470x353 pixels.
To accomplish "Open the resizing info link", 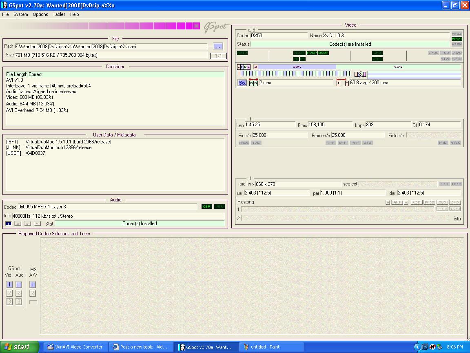I will point(457,219).
